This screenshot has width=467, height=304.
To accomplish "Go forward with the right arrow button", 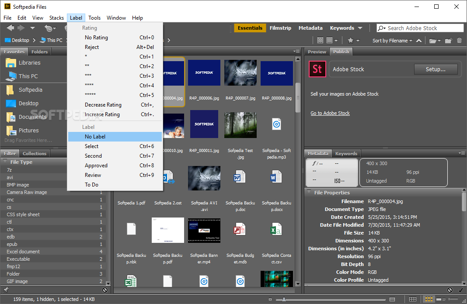I will click(x=21, y=28).
